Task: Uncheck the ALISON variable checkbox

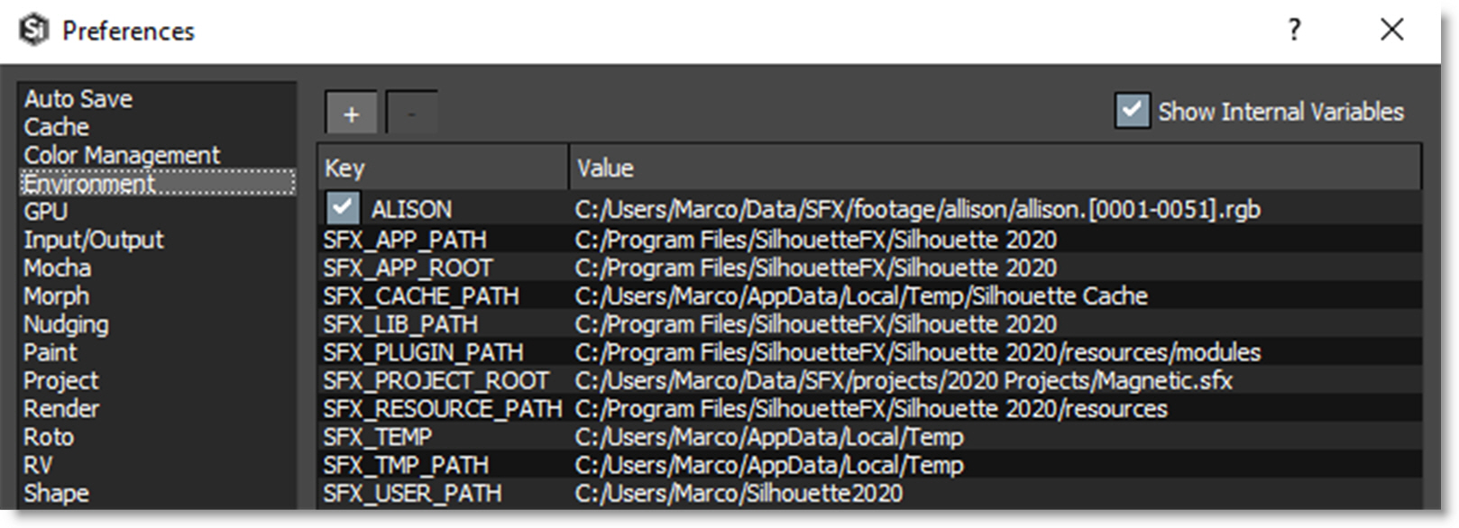Action: click(x=343, y=208)
